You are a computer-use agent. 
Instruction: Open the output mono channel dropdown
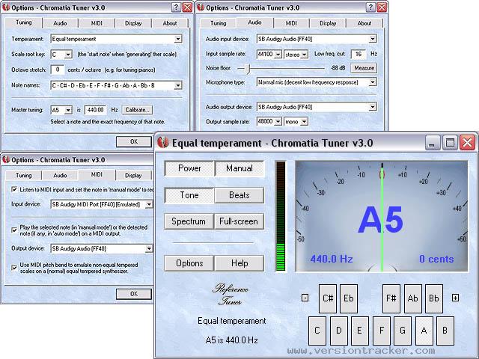304,121
